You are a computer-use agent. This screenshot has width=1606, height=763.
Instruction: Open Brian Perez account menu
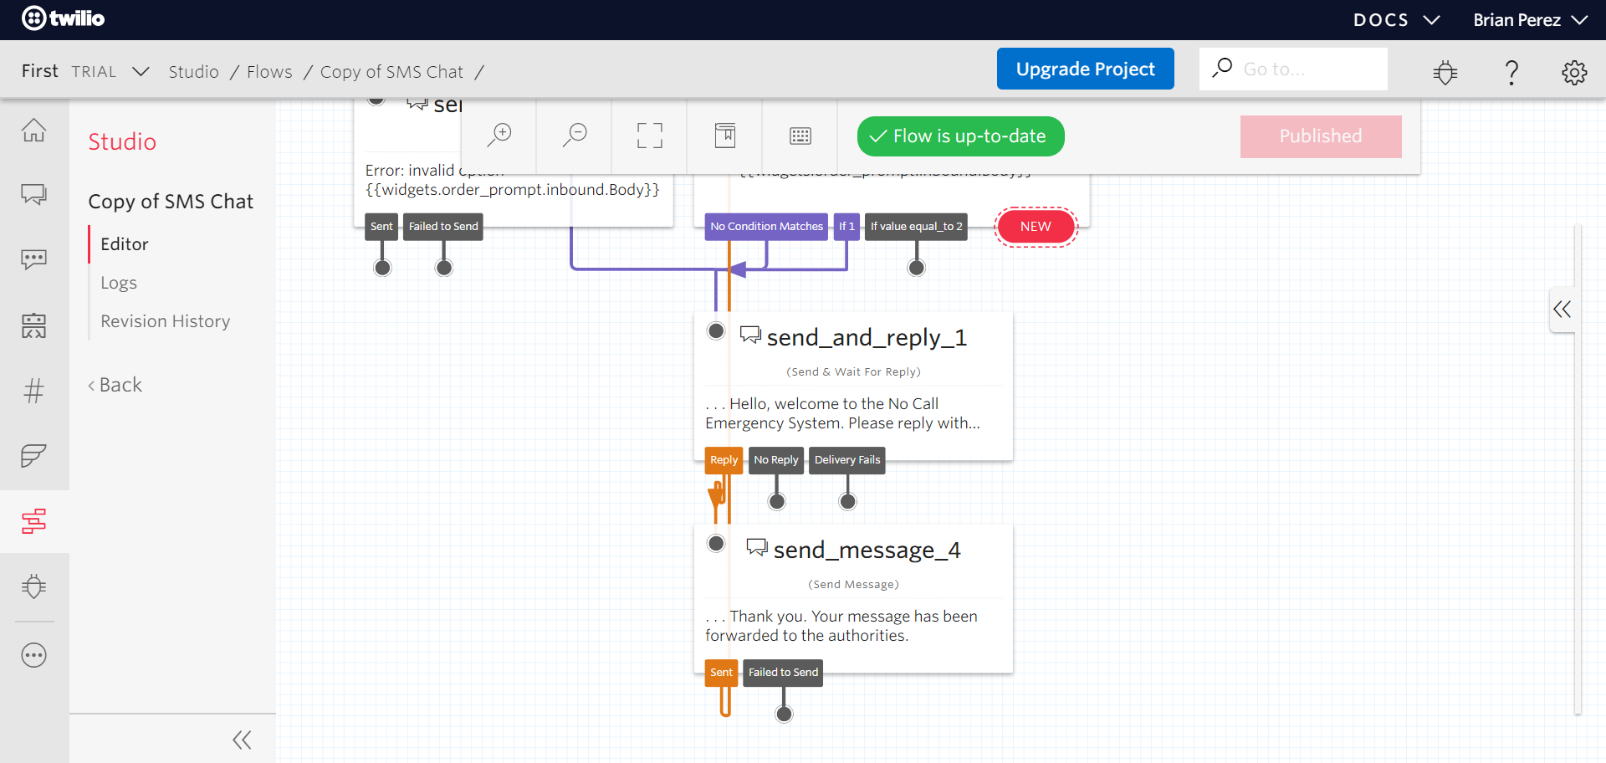[1531, 19]
